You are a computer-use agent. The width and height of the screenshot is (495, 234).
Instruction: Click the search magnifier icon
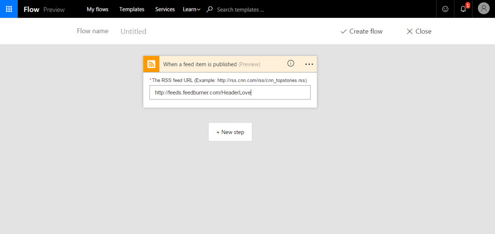tap(209, 9)
